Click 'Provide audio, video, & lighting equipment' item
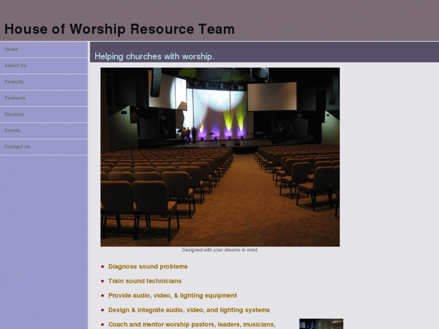Image resolution: width=439 pixels, height=329 pixels. 173,296
